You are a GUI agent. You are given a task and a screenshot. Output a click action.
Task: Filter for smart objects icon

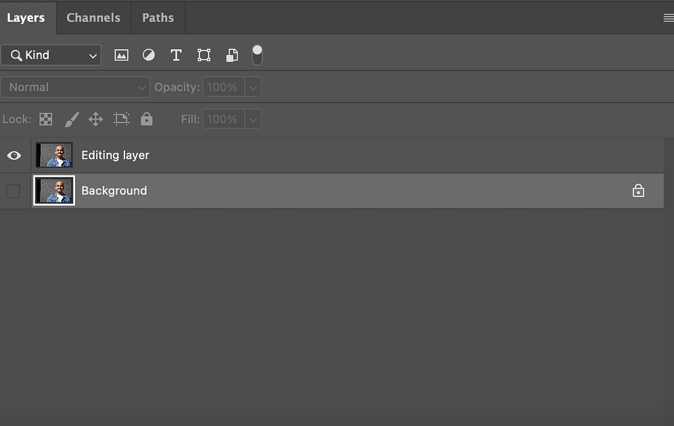pyautogui.click(x=232, y=55)
